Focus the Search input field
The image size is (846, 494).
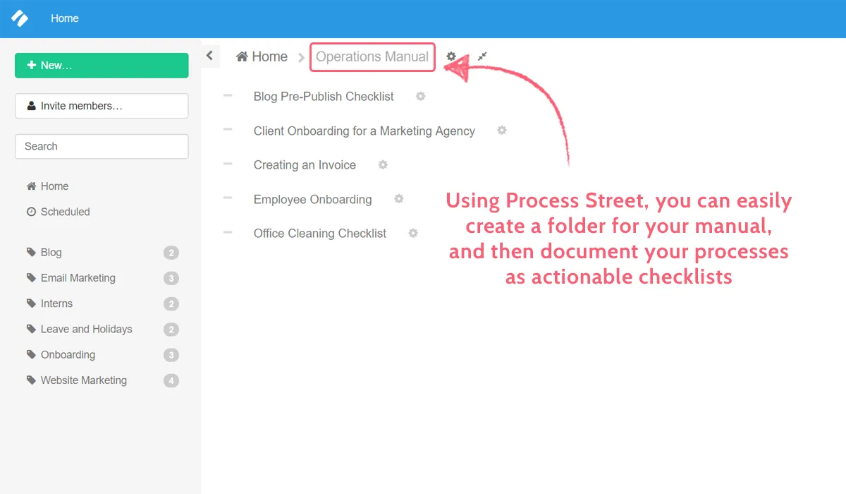102,146
